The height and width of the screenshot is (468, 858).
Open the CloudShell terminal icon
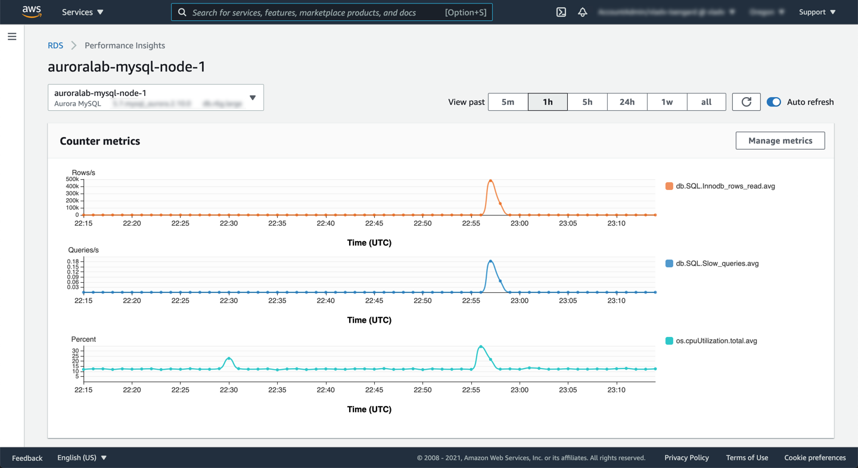(561, 12)
